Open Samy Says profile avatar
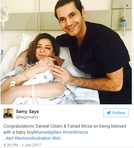The height and width of the screenshot is (148, 134). click(8, 113)
